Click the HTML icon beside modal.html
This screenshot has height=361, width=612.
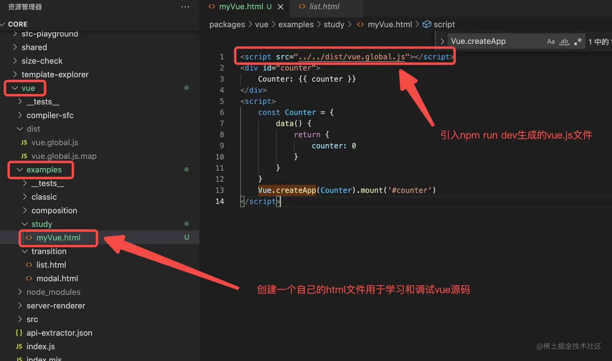click(x=29, y=279)
